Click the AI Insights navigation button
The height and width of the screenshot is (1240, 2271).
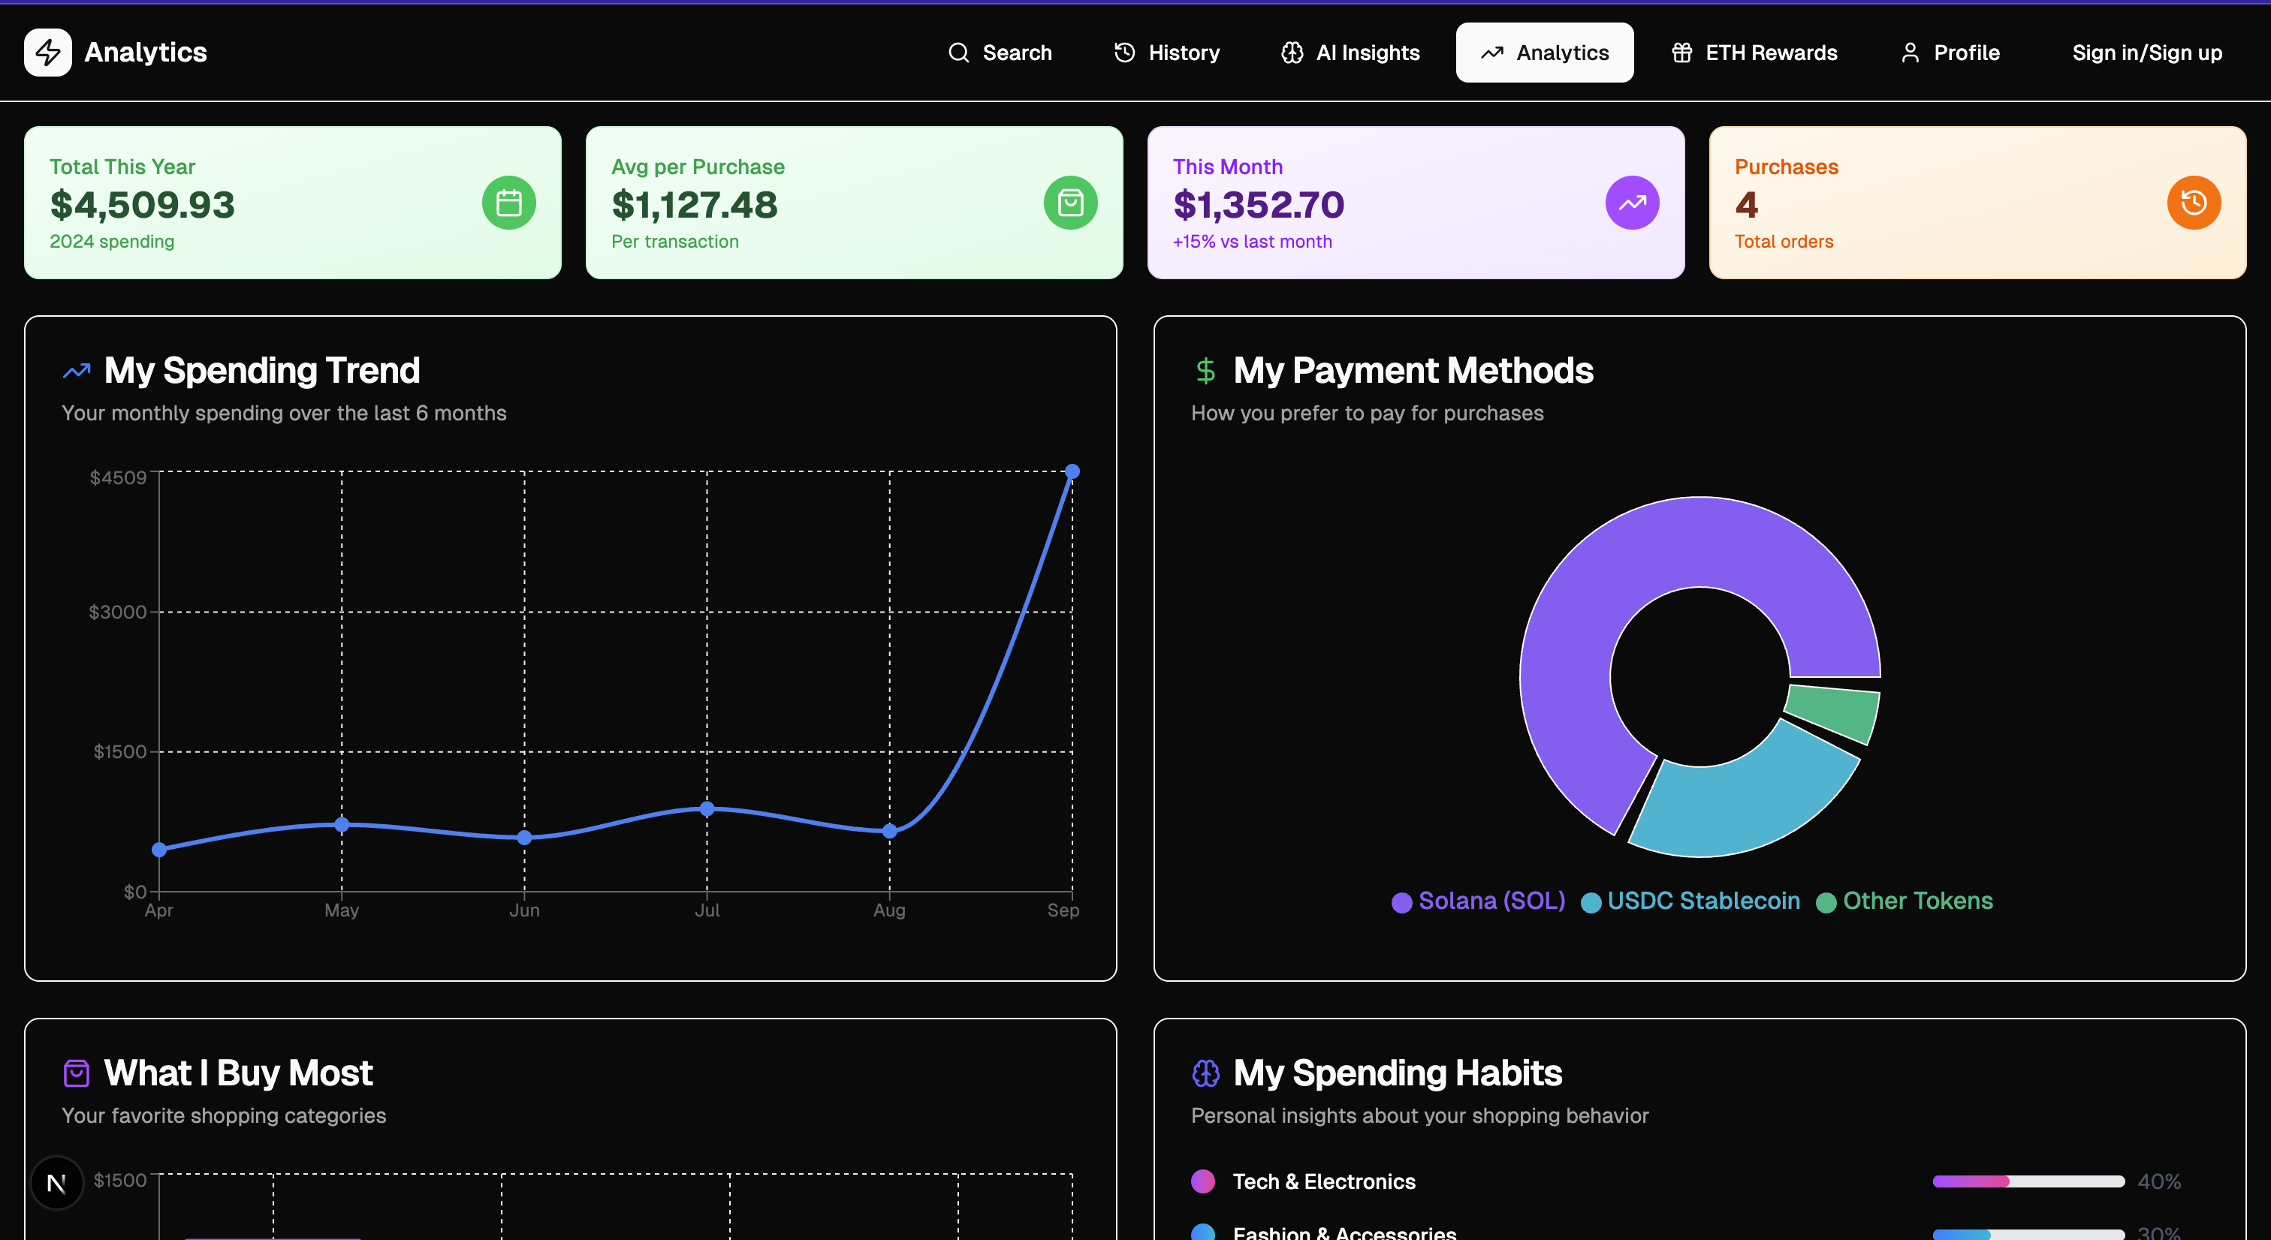[x=1349, y=52]
